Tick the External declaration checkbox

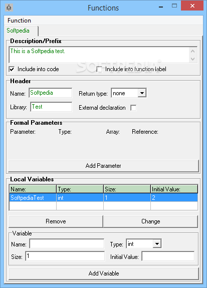tap(133, 108)
